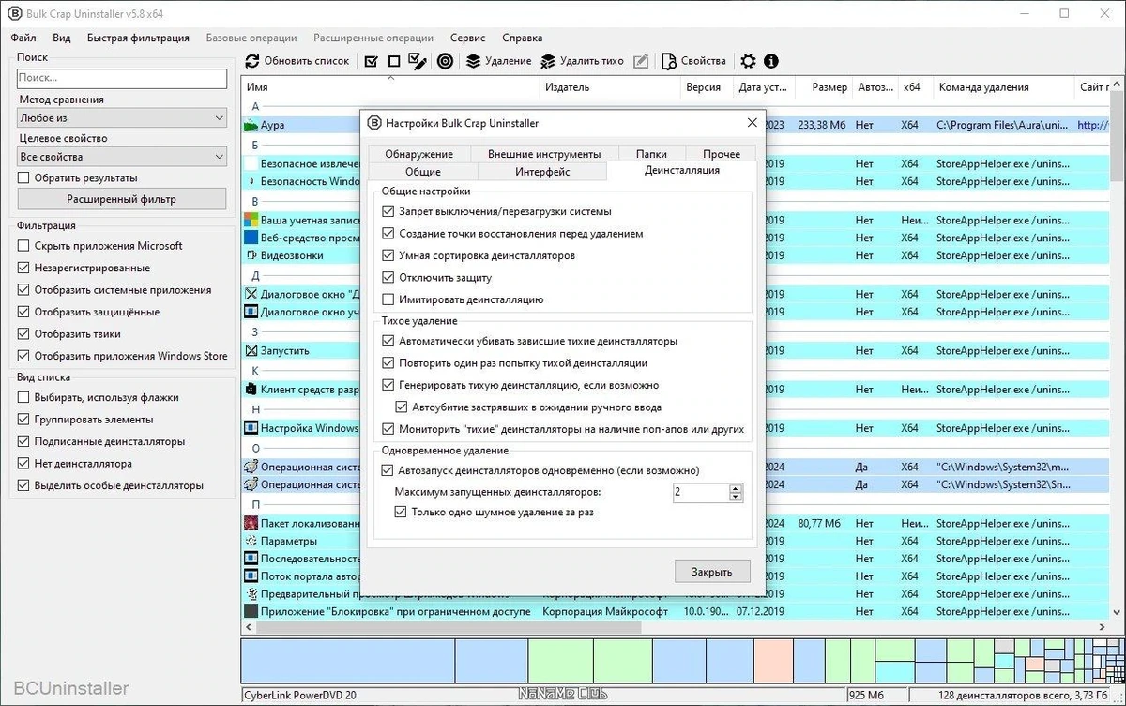This screenshot has width=1126, height=706.
Task: Click the Видеозвонки row icon
Action: (x=251, y=255)
